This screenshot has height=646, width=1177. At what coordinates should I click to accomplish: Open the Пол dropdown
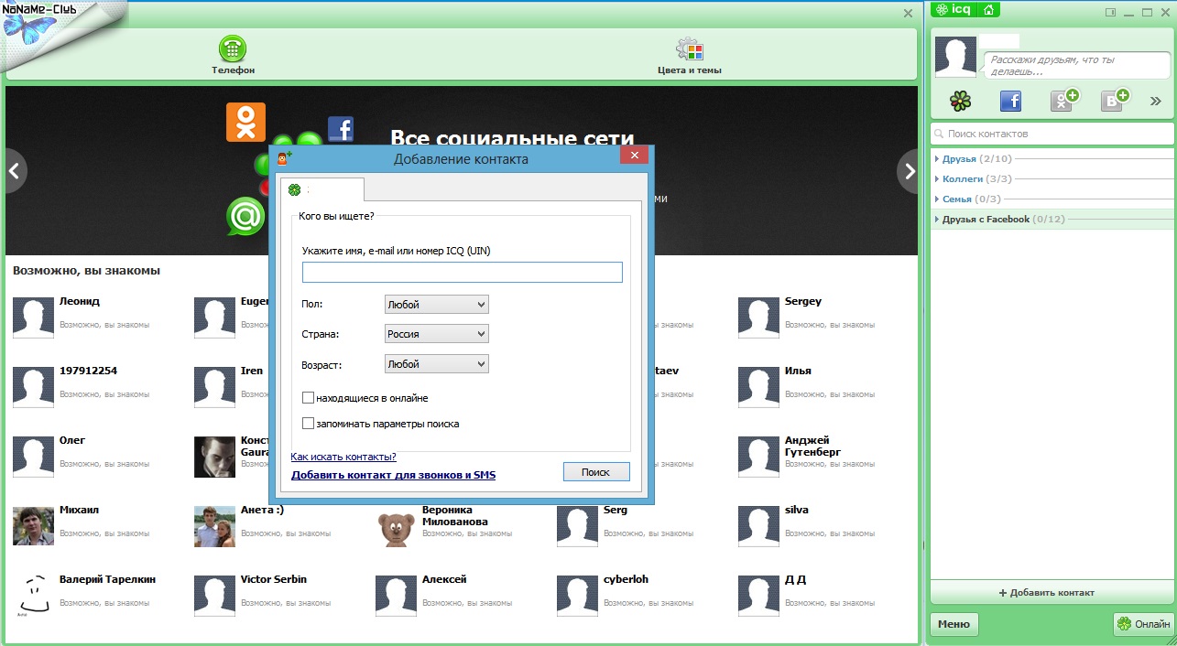[437, 304]
